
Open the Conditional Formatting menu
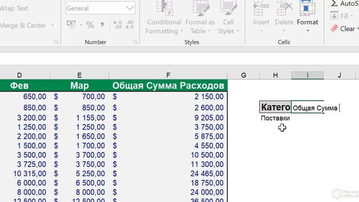coord(164,18)
